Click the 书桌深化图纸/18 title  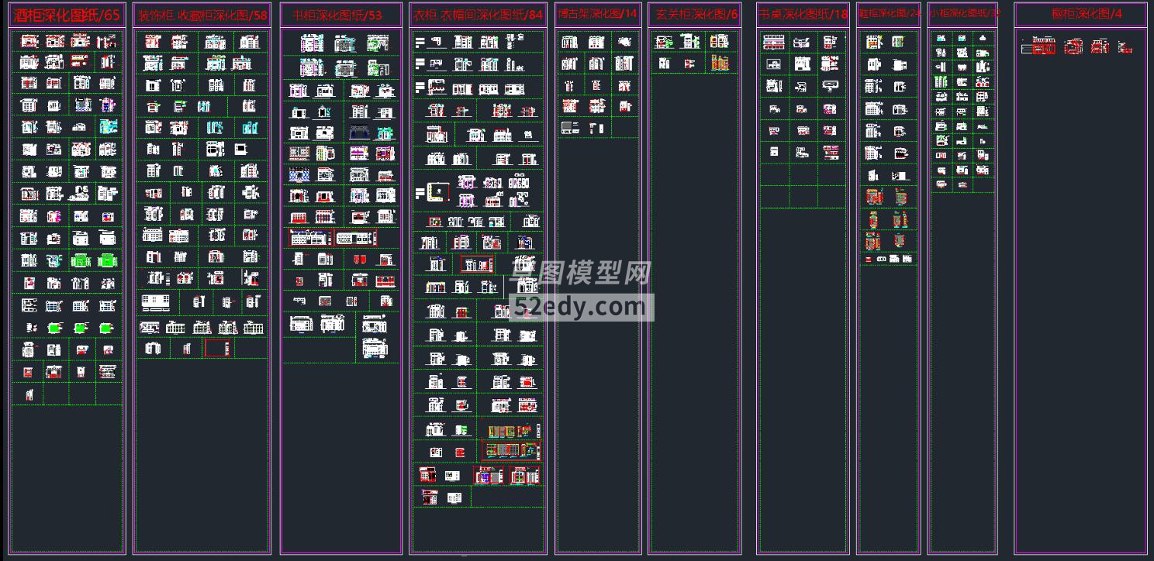click(803, 14)
